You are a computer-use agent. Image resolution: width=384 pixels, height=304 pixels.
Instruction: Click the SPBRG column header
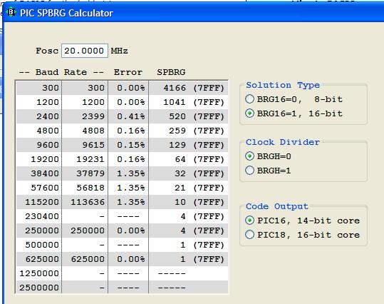click(x=171, y=72)
